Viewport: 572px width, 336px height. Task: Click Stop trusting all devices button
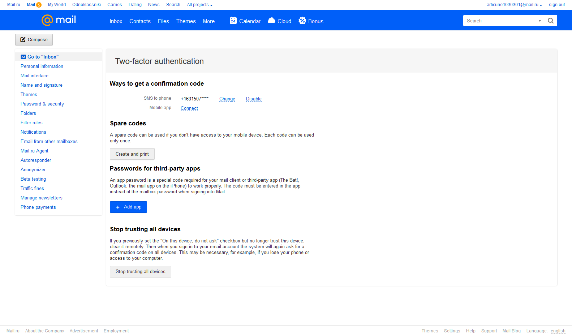click(x=141, y=272)
